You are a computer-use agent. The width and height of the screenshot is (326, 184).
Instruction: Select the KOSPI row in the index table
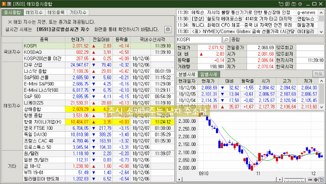(x=98, y=46)
